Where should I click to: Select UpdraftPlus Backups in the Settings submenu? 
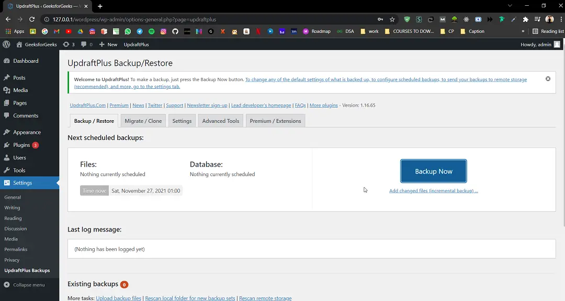(27, 270)
